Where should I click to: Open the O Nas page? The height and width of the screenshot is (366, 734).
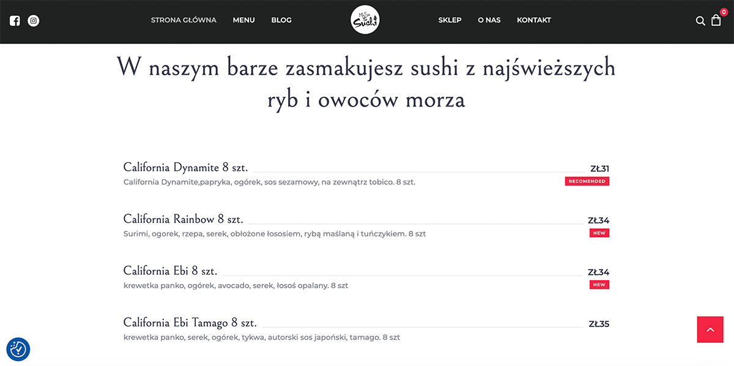tap(489, 20)
